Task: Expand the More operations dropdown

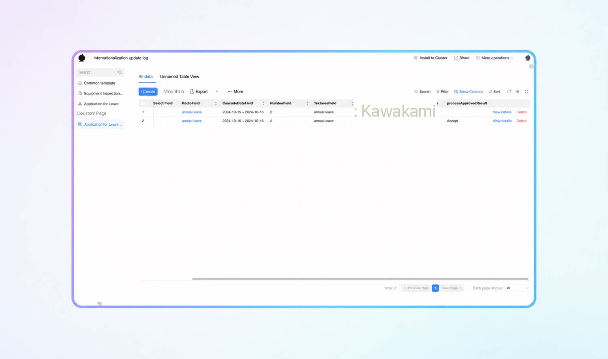Action: click(x=495, y=58)
